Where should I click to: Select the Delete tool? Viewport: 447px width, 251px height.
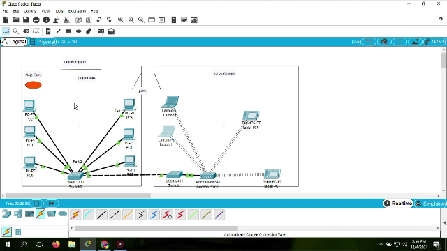[26, 31]
